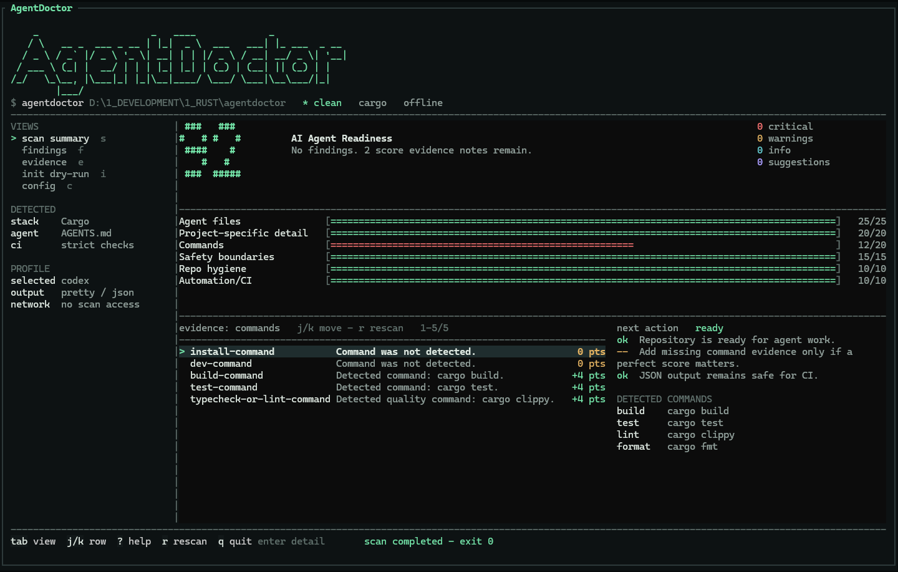Click the 1-5/5 row counter
The height and width of the screenshot is (572, 898).
click(434, 328)
